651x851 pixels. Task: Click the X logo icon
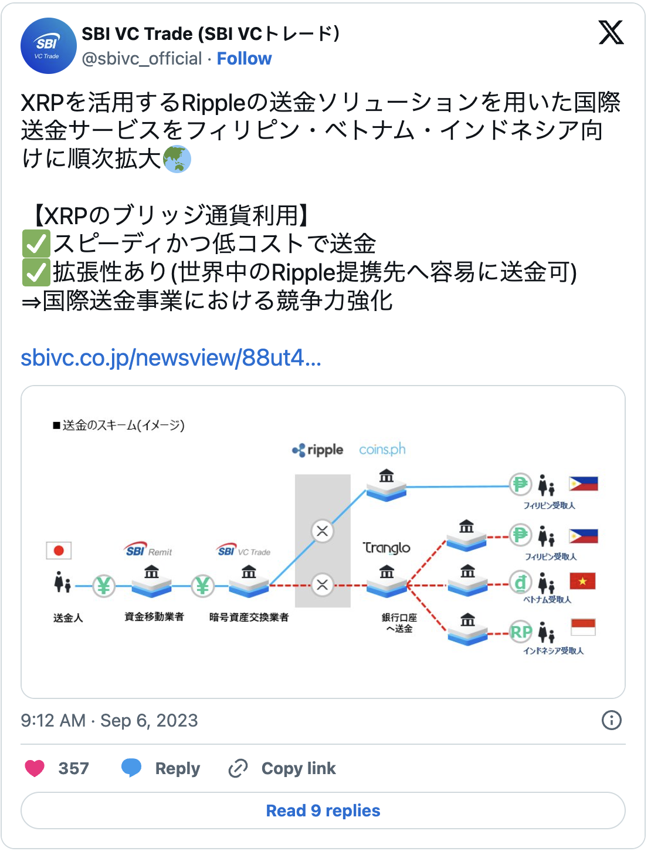[611, 32]
